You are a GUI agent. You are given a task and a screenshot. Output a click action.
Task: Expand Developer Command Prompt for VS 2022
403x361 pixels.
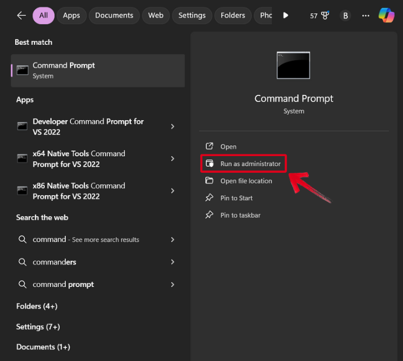pyautogui.click(x=173, y=127)
